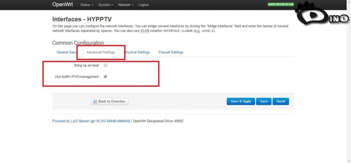Click the INTERFACE.VLANNR example text

[x=178, y=31]
